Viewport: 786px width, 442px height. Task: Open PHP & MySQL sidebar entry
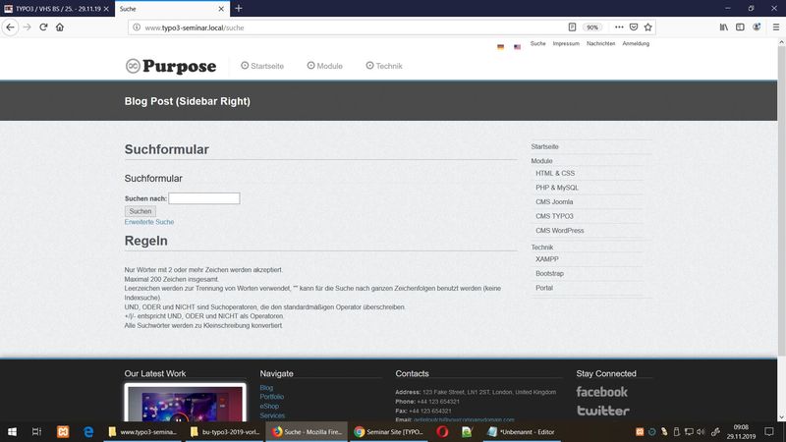(x=557, y=188)
